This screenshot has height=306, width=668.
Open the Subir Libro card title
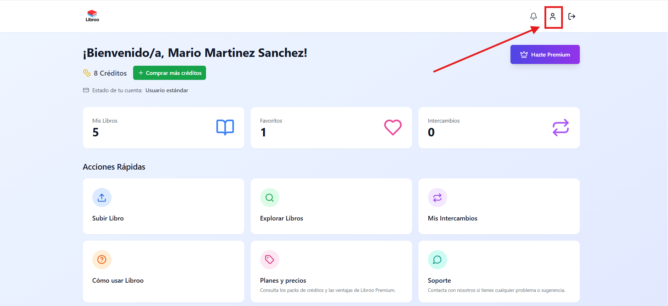[108, 218]
